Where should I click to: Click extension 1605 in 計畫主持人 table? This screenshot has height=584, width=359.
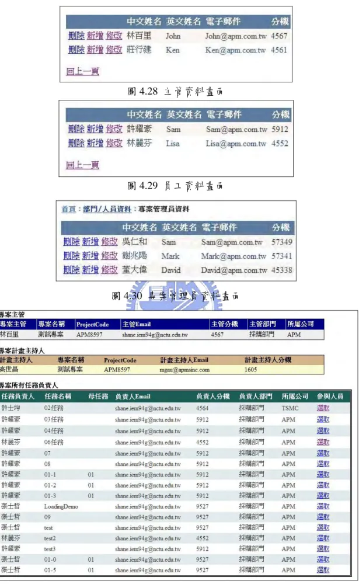point(250,370)
